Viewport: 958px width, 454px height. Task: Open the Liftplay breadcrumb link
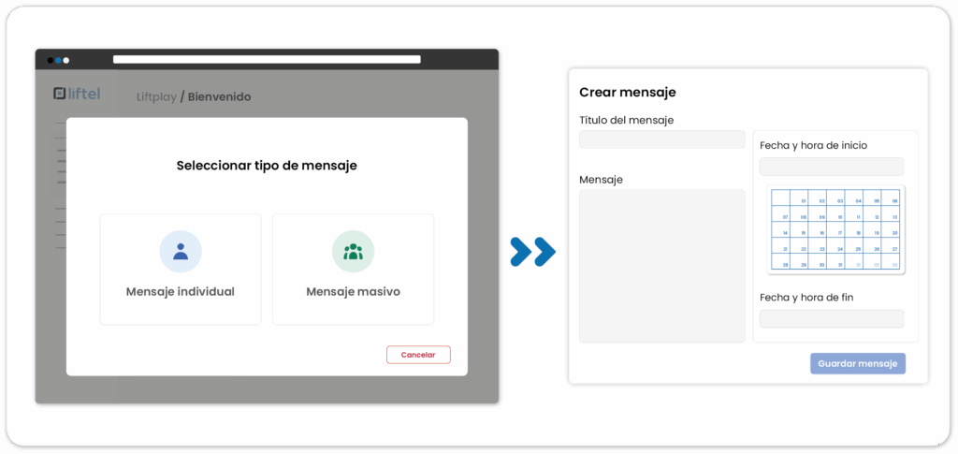[156, 96]
